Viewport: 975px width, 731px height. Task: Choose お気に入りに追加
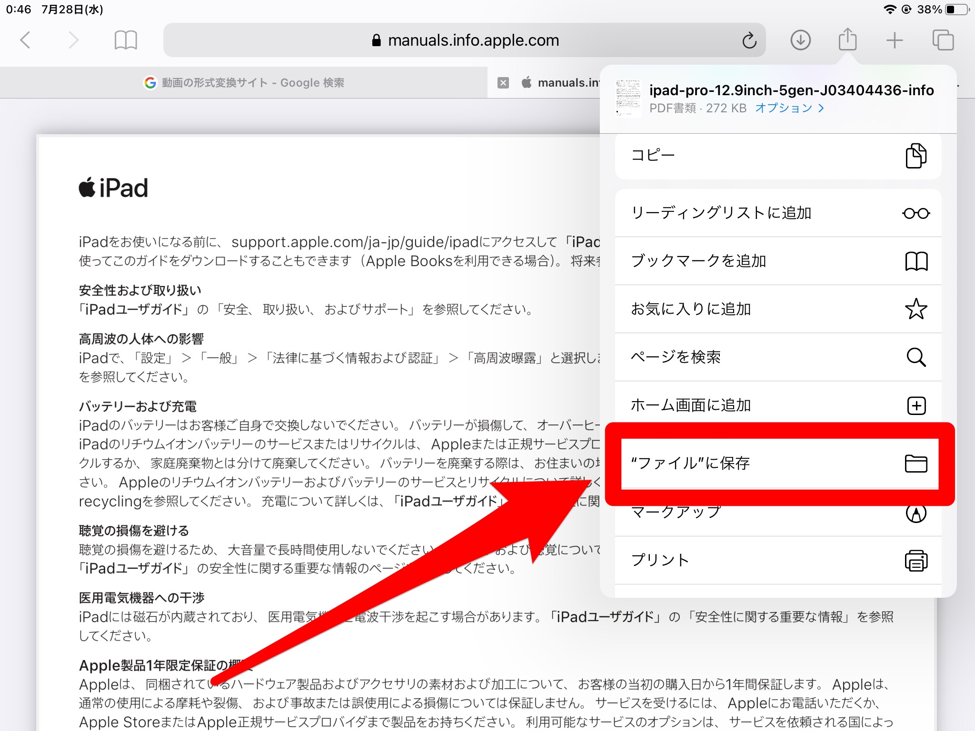(x=778, y=309)
